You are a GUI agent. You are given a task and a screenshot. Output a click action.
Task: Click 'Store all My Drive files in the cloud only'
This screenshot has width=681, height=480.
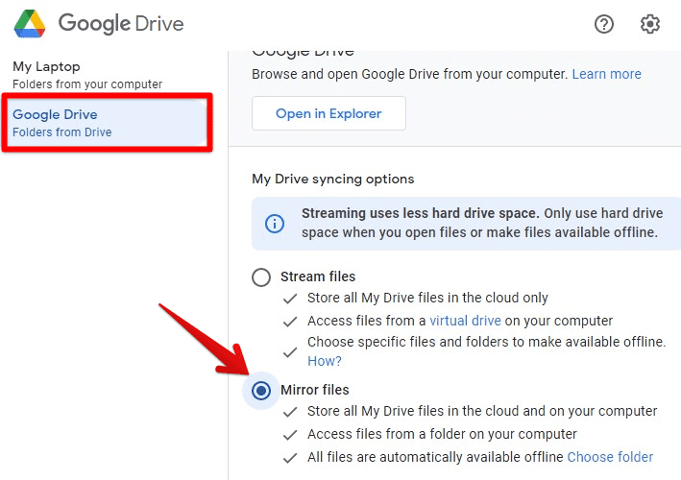point(427,298)
